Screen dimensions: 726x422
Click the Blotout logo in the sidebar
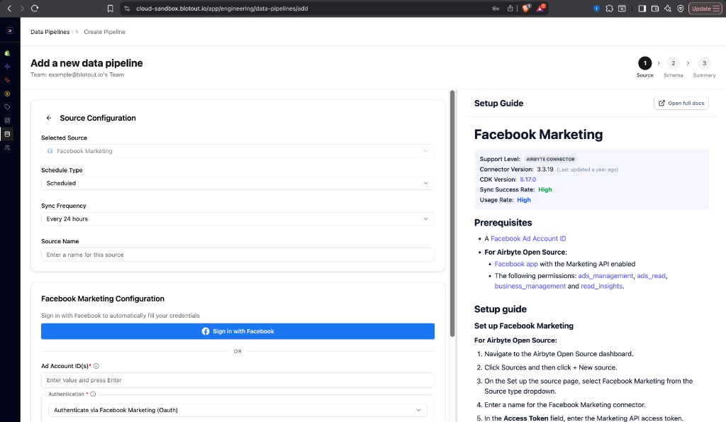pyautogui.click(x=10, y=30)
